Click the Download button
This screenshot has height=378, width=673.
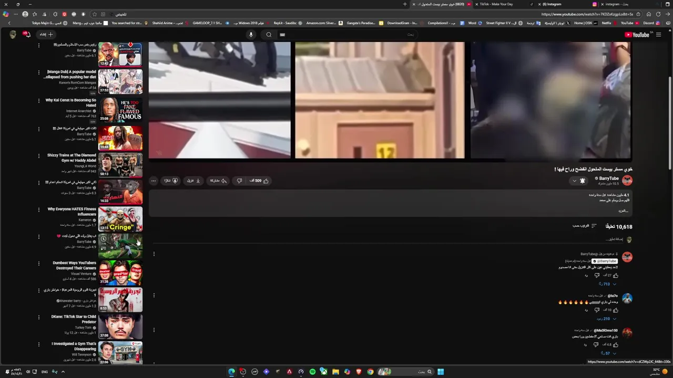193,181
